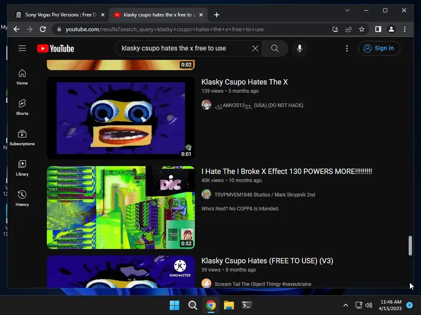Open a new Chrome tab

click(x=217, y=15)
